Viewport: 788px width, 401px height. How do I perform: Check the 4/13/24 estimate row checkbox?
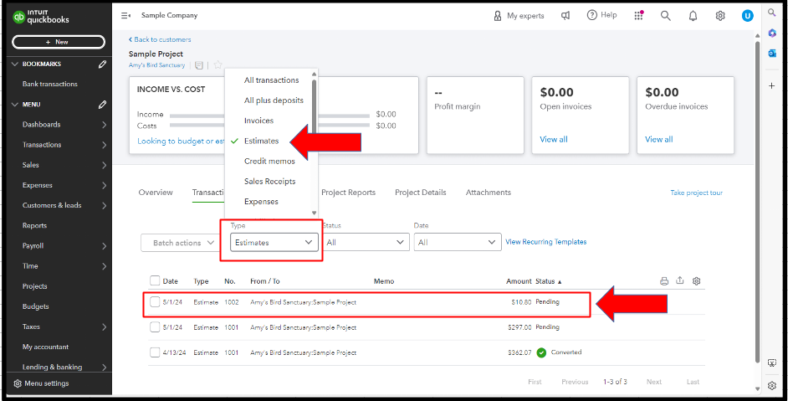(x=155, y=352)
